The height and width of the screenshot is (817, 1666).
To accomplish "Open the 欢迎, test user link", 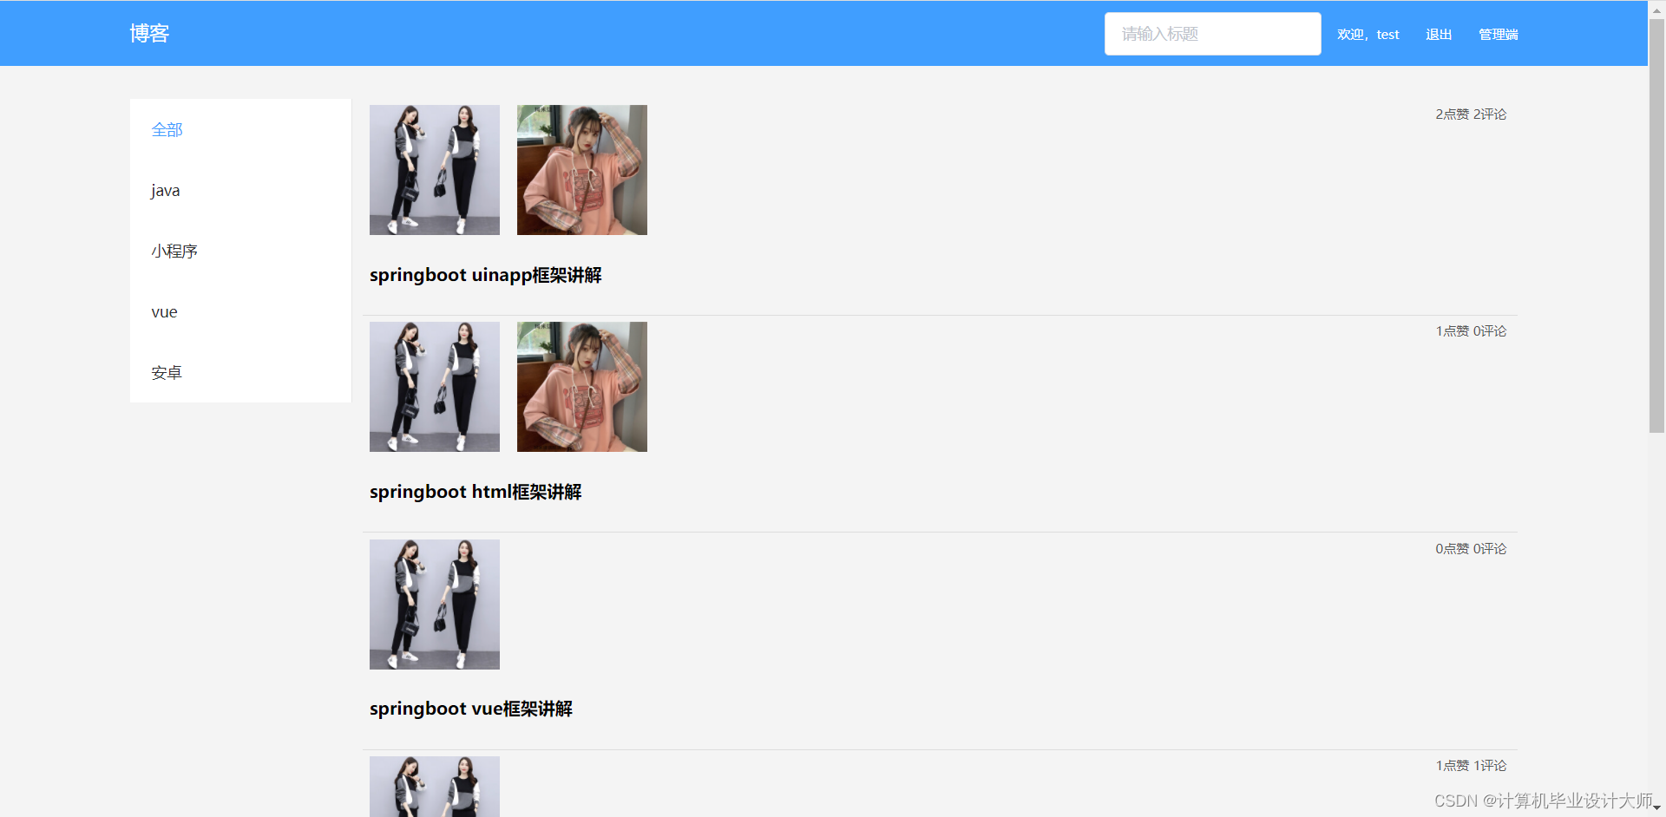I will coord(1368,35).
